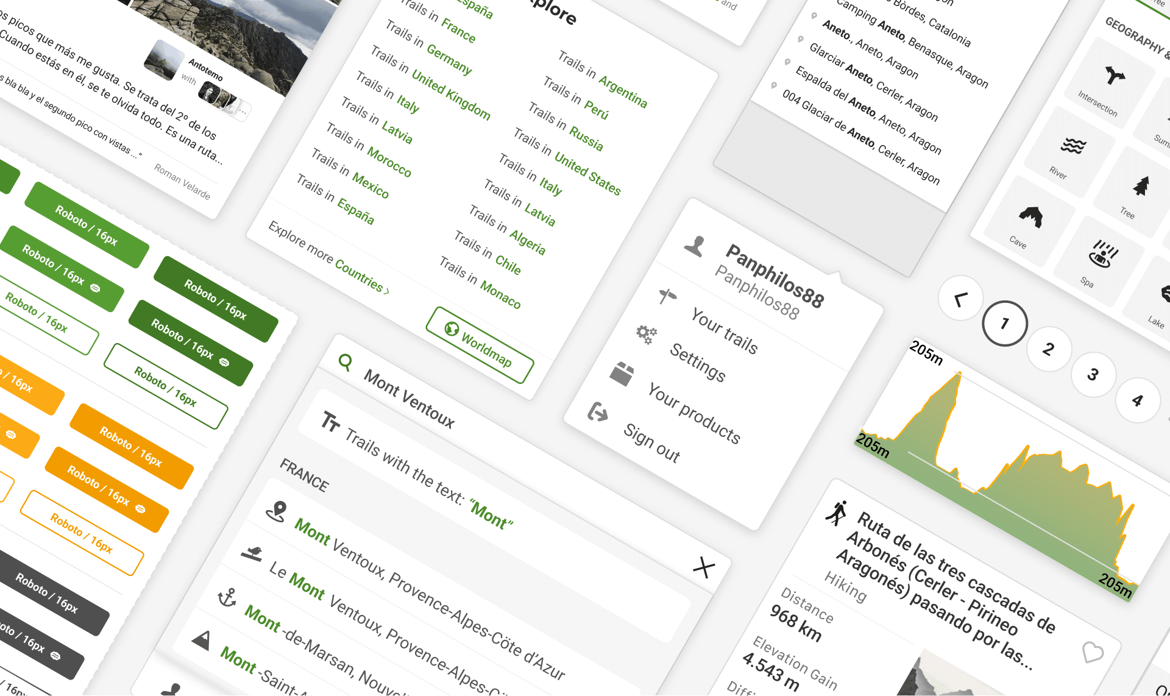
Task: Click the search magnifier beside Mont Ventoux
Action: point(345,363)
